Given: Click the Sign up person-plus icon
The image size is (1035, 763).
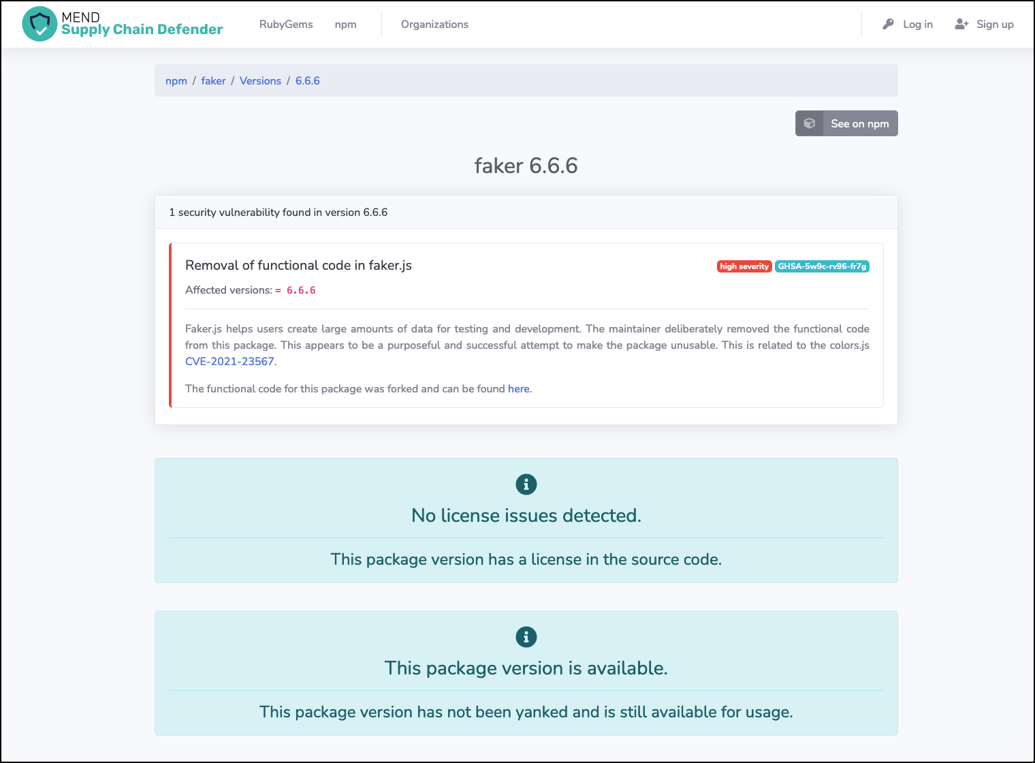Looking at the screenshot, I should [x=962, y=24].
